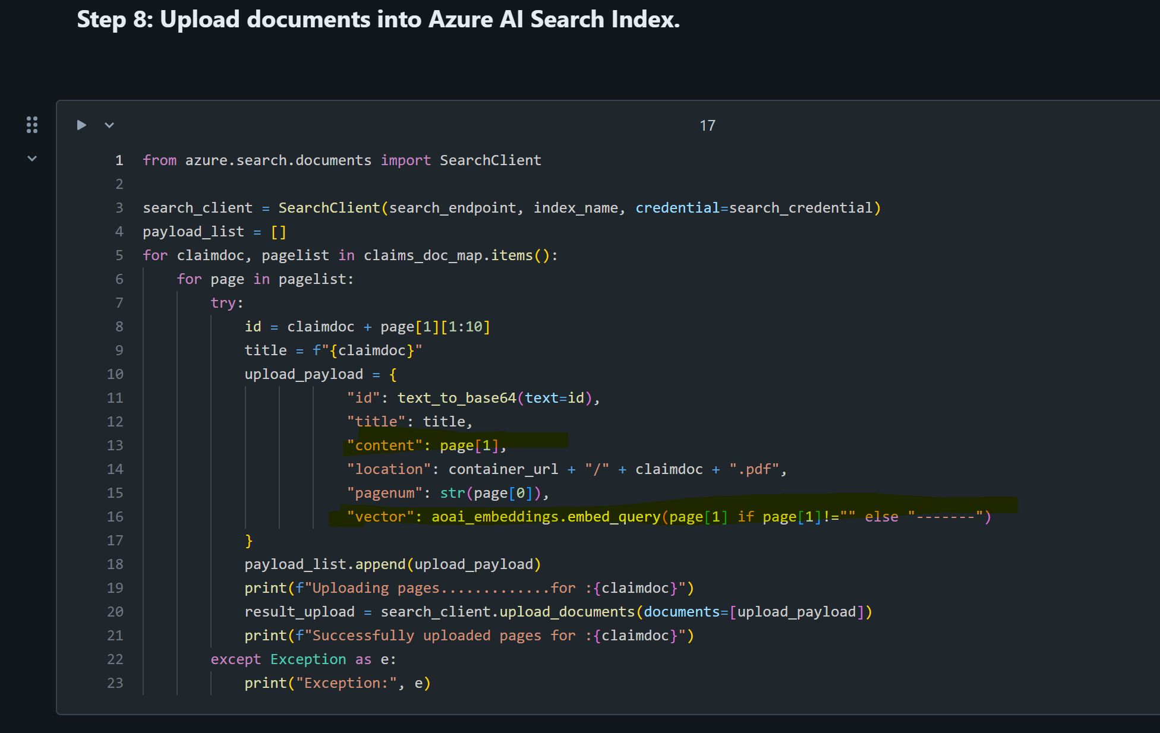Click the six-dot cell drag handle
The image size is (1160, 733).
[x=32, y=125]
